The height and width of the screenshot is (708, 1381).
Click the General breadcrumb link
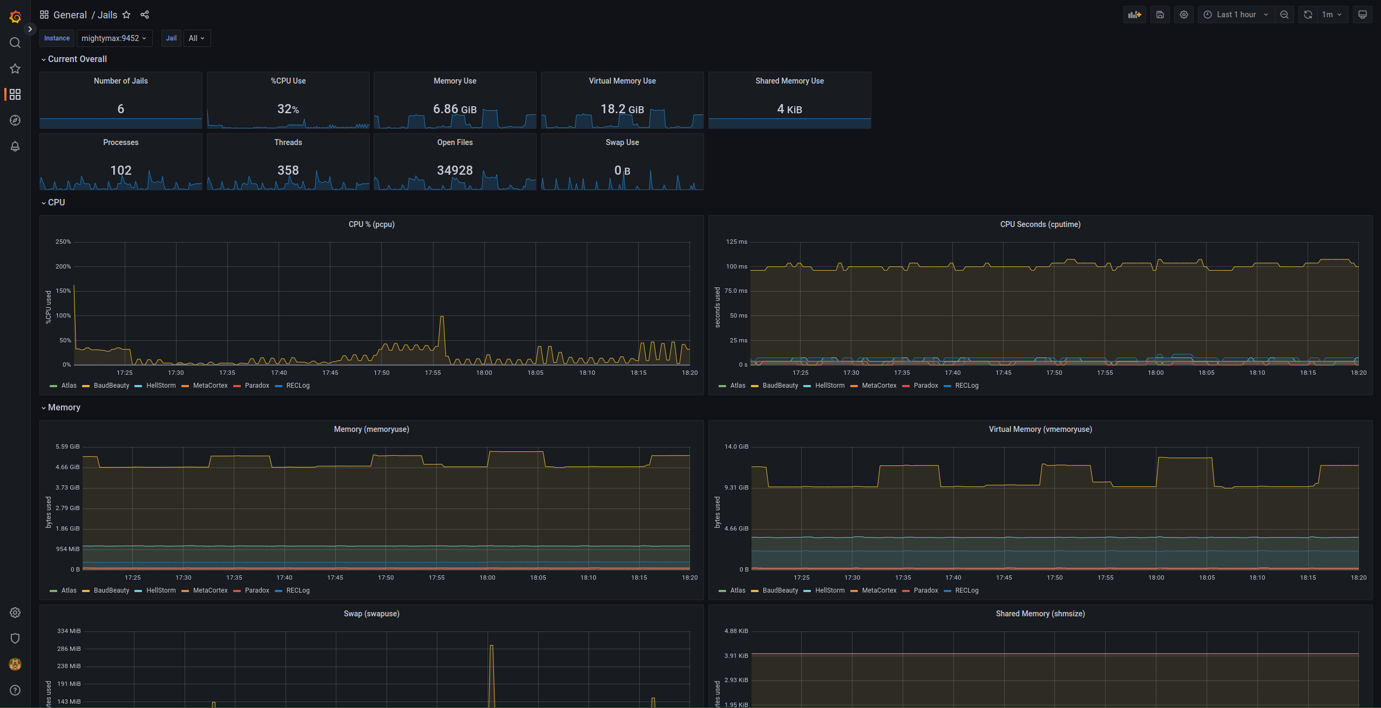pos(70,15)
